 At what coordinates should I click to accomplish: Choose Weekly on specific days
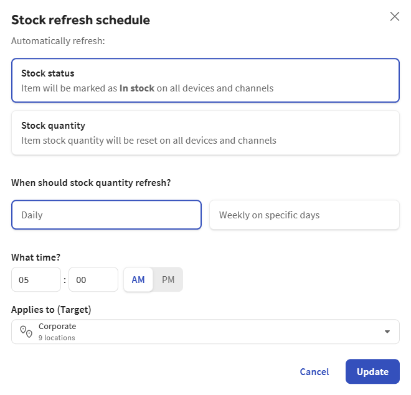point(304,215)
